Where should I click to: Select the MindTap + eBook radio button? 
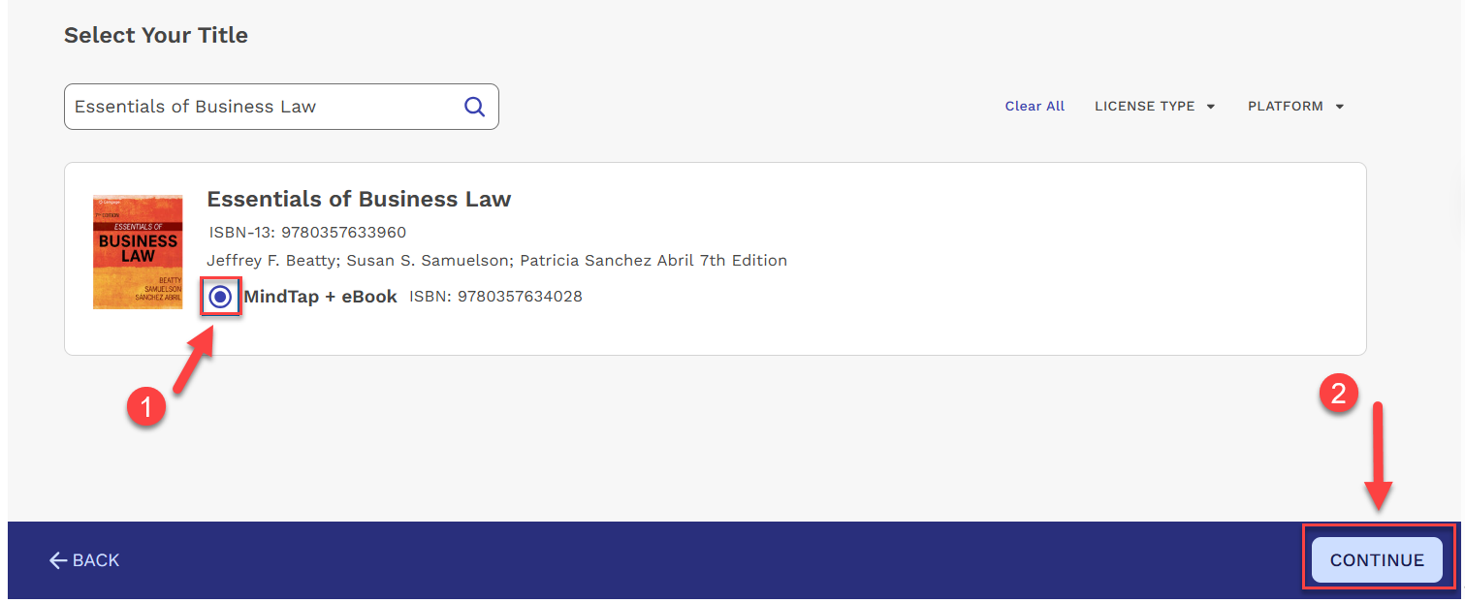[x=220, y=297]
